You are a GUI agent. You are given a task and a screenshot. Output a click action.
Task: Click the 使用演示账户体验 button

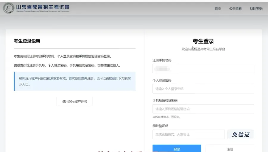[x=75, y=102]
